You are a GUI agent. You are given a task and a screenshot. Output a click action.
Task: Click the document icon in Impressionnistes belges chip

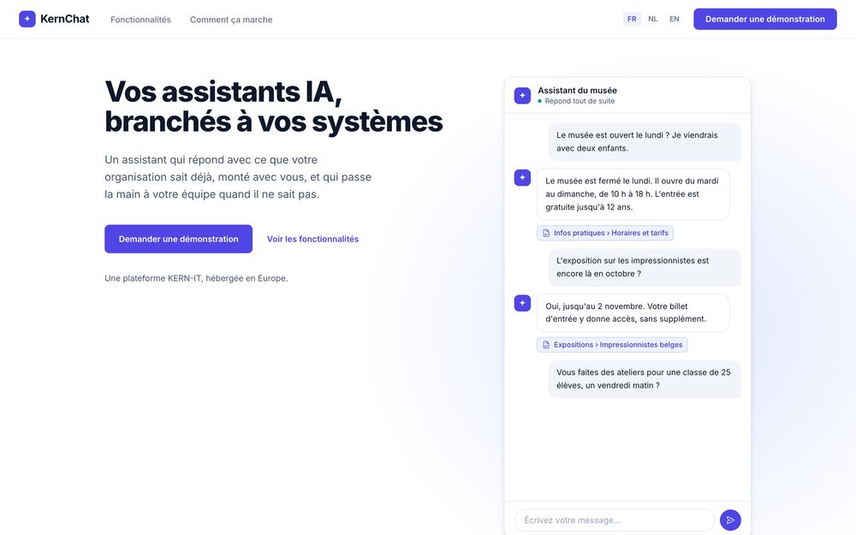[x=546, y=345]
